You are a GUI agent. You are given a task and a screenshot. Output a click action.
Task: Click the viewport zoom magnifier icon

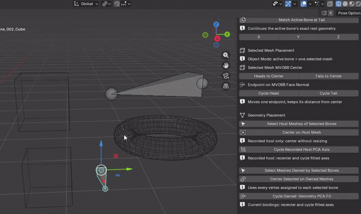point(226,55)
